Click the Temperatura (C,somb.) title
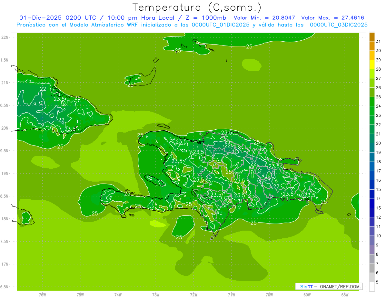The image size is (387, 299). click(x=197, y=7)
